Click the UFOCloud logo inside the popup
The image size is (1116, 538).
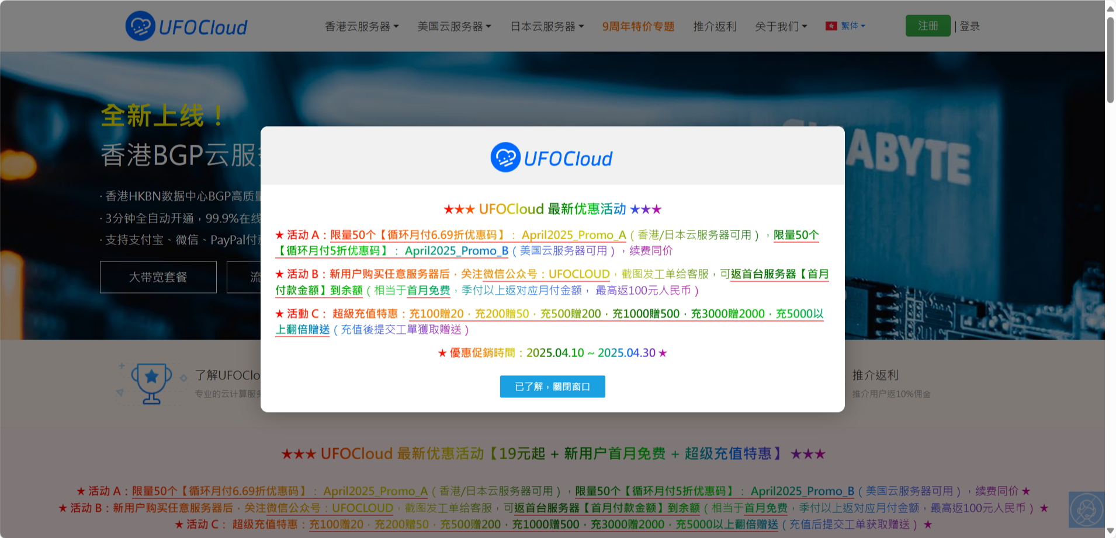pyautogui.click(x=552, y=158)
